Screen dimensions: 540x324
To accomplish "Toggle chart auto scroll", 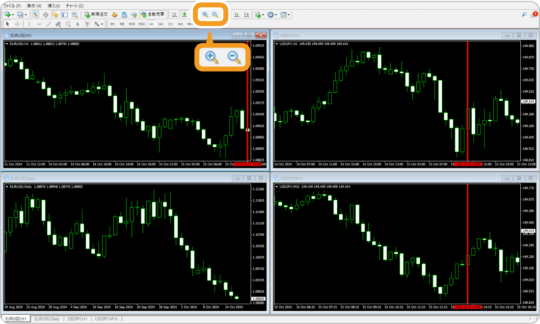I will click(237, 14).
